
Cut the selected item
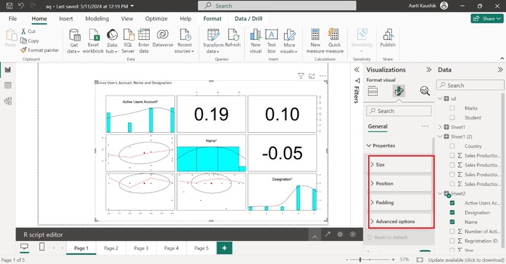tap(28, 32)
